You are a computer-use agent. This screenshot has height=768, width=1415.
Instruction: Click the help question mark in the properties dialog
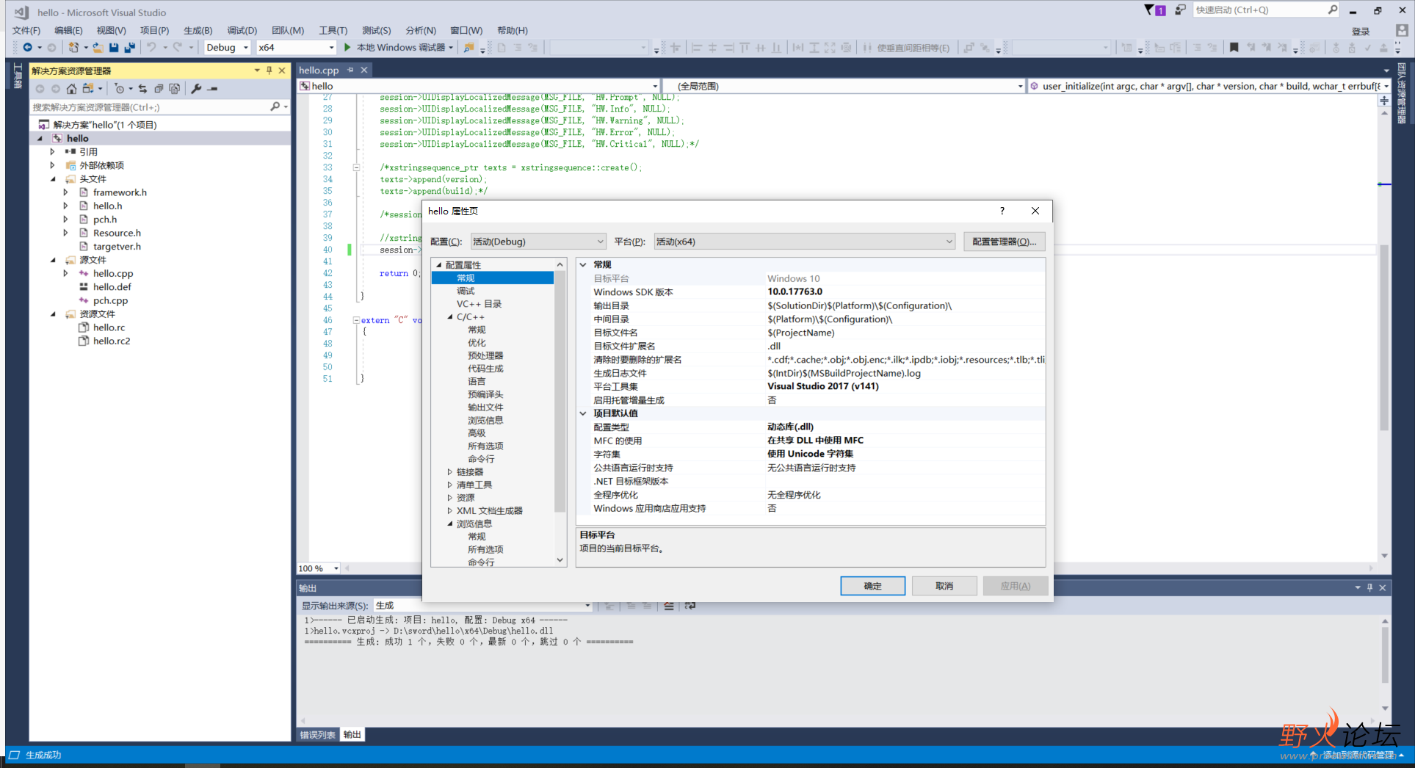(x=1002, y=211)
